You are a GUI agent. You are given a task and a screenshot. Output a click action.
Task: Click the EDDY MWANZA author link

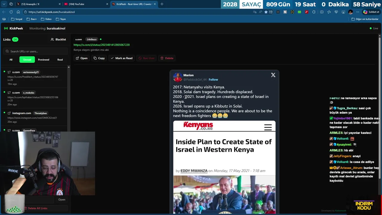pyautogui.click(x=194, y=171)
